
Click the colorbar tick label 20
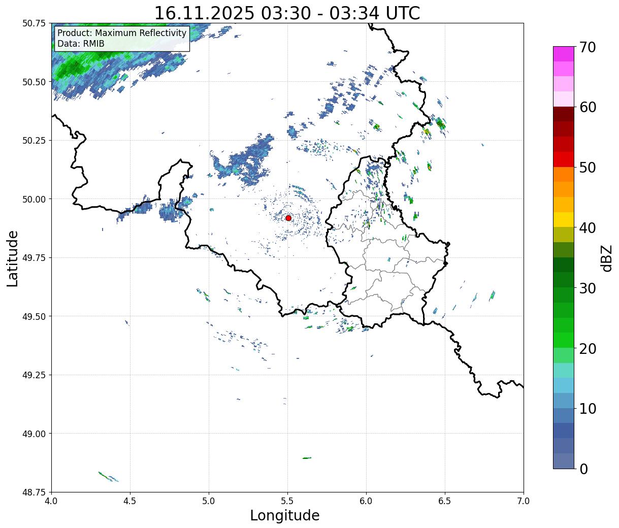[x=587, y=348]
